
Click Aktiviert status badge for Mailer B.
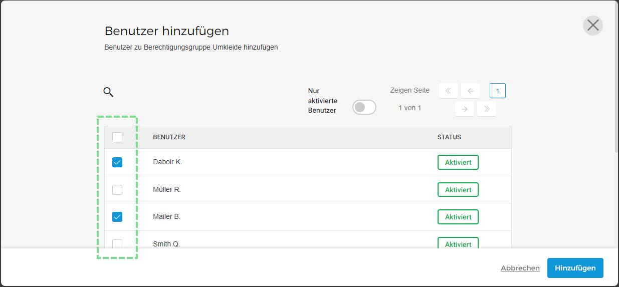[458, 217]
